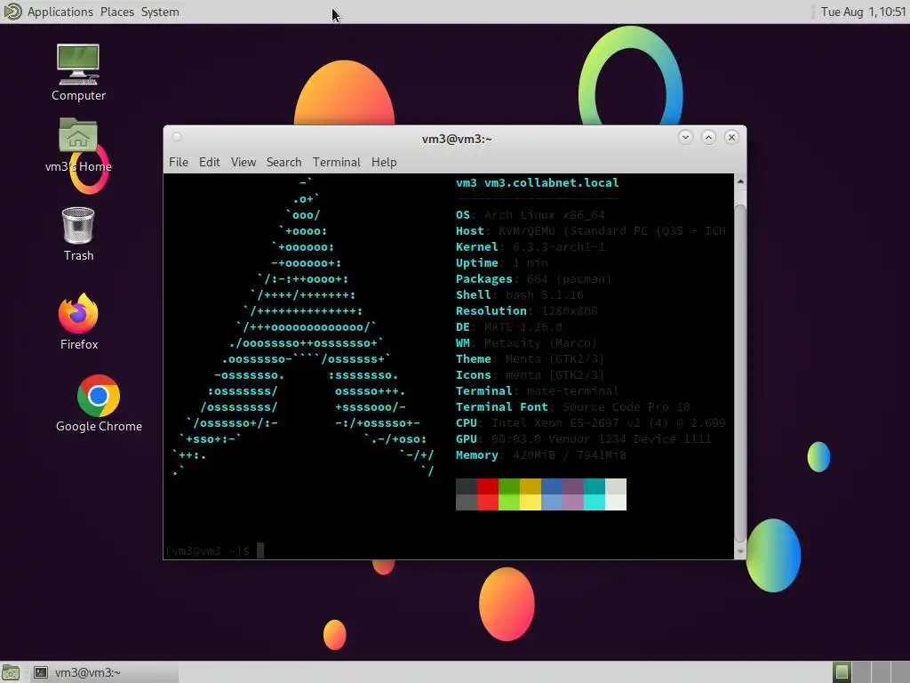Open the terminal File menu

coord(178,162)
